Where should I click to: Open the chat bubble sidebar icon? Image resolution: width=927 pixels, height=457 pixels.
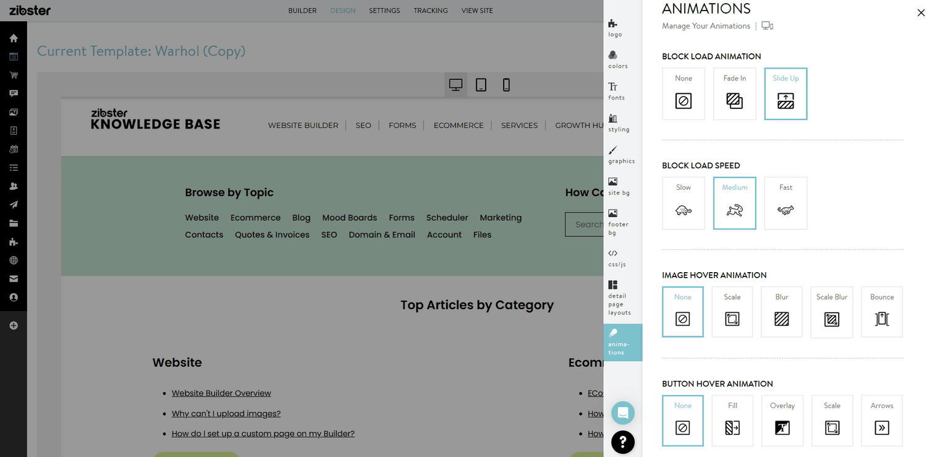click(x=14, y=94)
